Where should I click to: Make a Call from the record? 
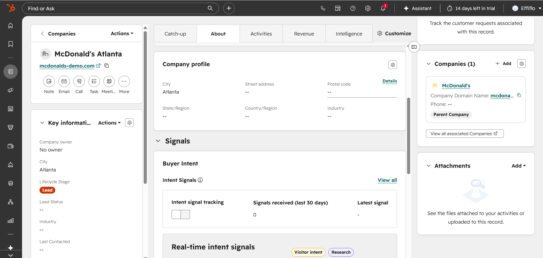coord(79,81)
